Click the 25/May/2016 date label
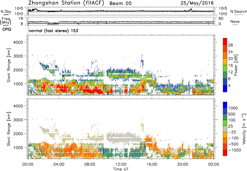247x171 pixels. tap(197, 3)
